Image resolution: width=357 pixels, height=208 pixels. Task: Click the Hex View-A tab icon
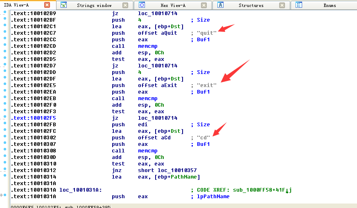(x=142, y=5)
